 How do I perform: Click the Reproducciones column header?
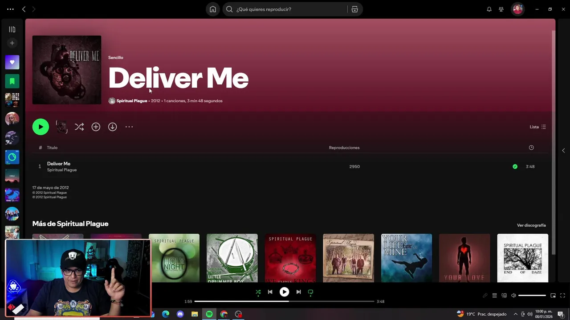point(344,148)
